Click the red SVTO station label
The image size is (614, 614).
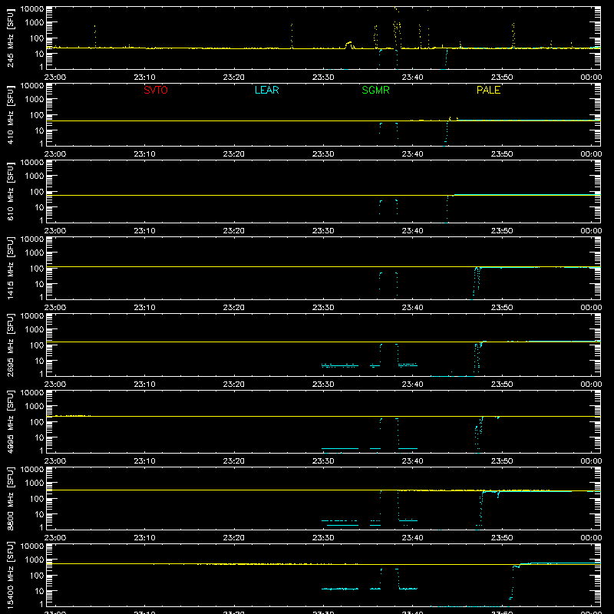click(x=156, y=90)
